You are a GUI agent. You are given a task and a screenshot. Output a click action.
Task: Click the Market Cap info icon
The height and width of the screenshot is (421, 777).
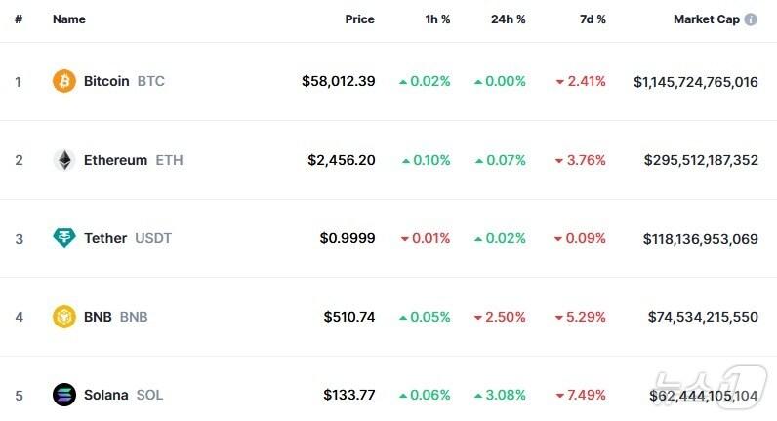(x=751, y=19)
